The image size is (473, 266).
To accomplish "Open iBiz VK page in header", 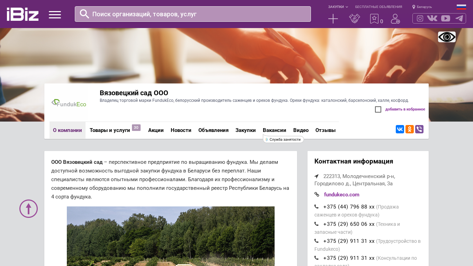I will tap(432, 18).
